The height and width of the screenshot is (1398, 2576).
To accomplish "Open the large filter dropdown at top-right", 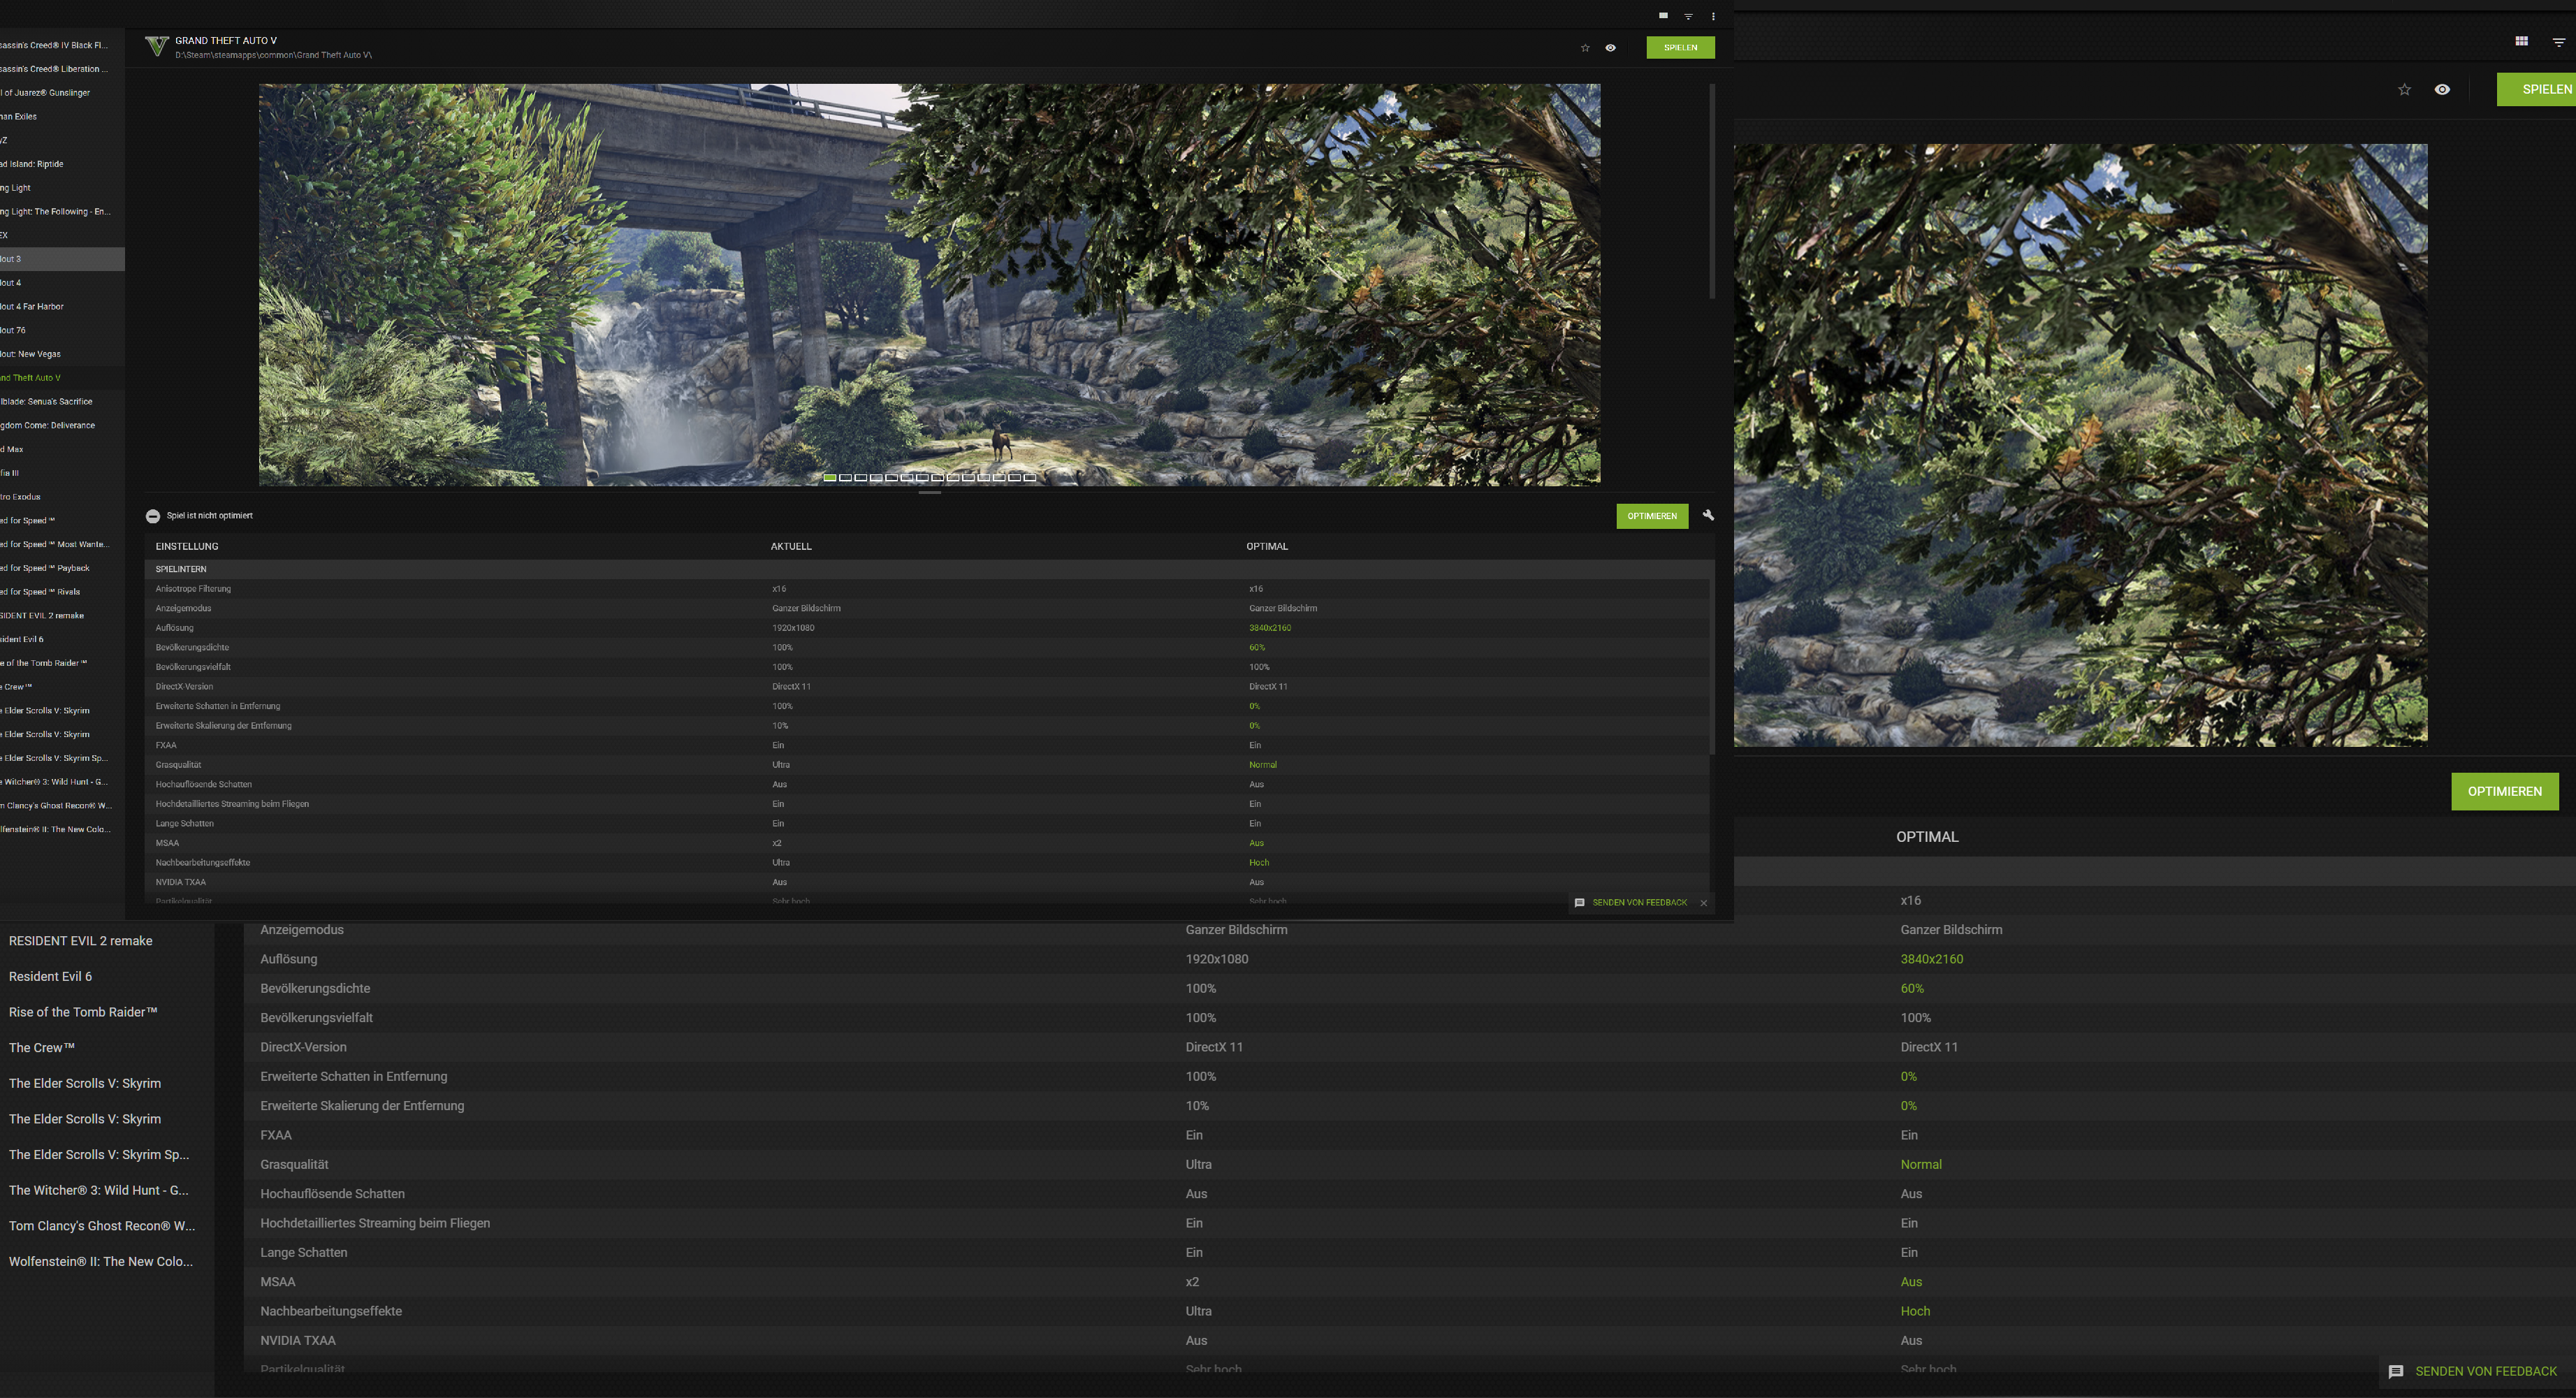I will 2558,42.
